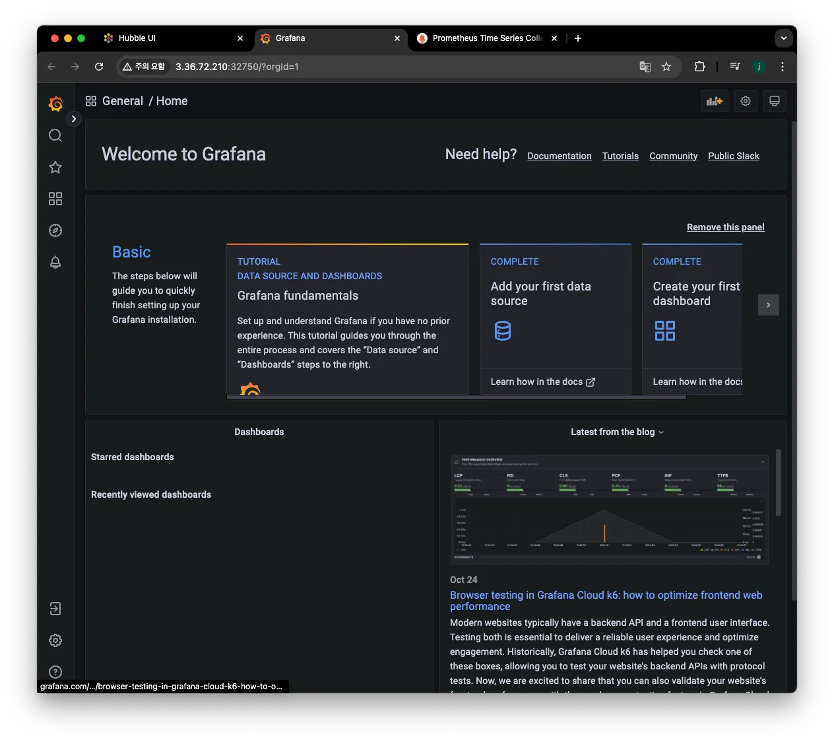Click the insecure site warning badge
The height and width of the screenshot is (742, 834).
144,67
